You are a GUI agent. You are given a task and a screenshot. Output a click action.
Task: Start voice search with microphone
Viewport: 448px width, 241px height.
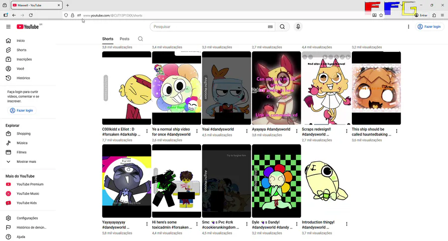[298, 26]
